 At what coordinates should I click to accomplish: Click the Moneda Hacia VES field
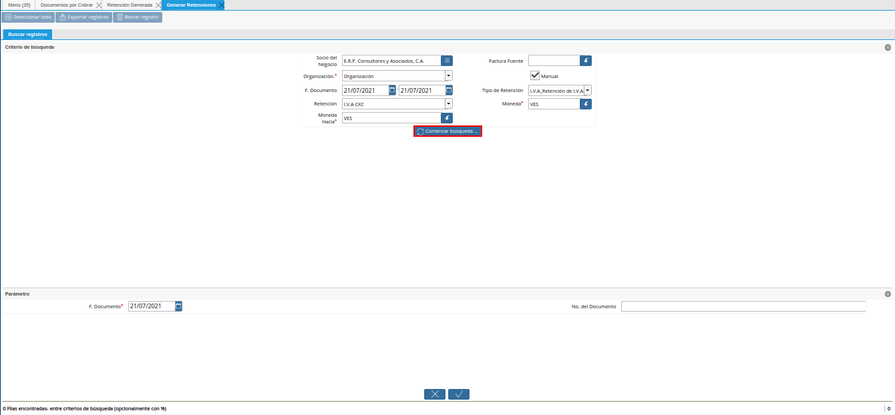click(x=391, y=117)
